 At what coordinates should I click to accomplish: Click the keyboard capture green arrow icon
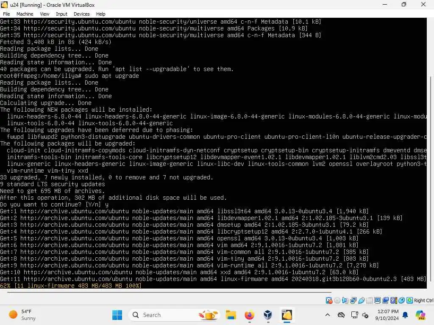tap(410, 300)
